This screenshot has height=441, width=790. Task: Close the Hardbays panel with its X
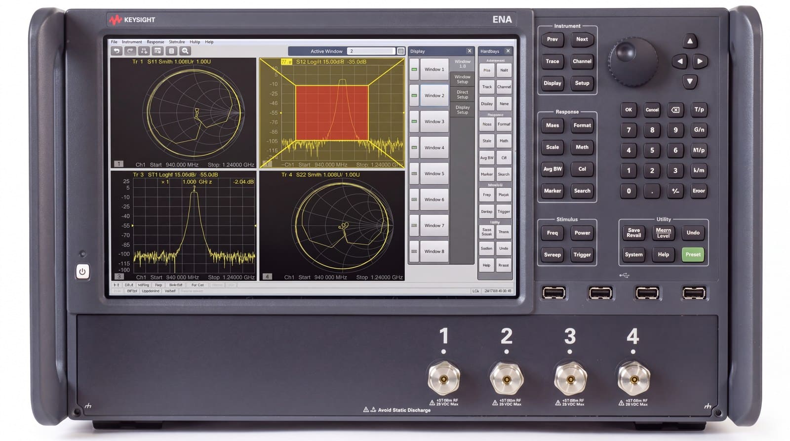pyautogui.click(x=508, y=51)
